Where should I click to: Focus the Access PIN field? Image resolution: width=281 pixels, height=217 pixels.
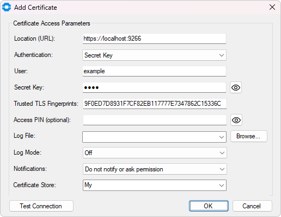(x=155, y=120)
